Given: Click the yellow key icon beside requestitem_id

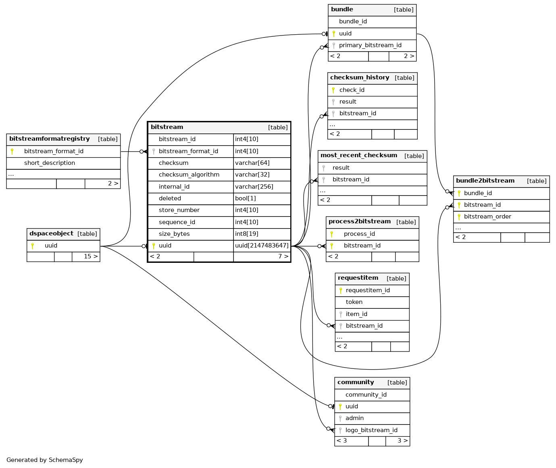Looking at the screenshot, I should 341,290.
